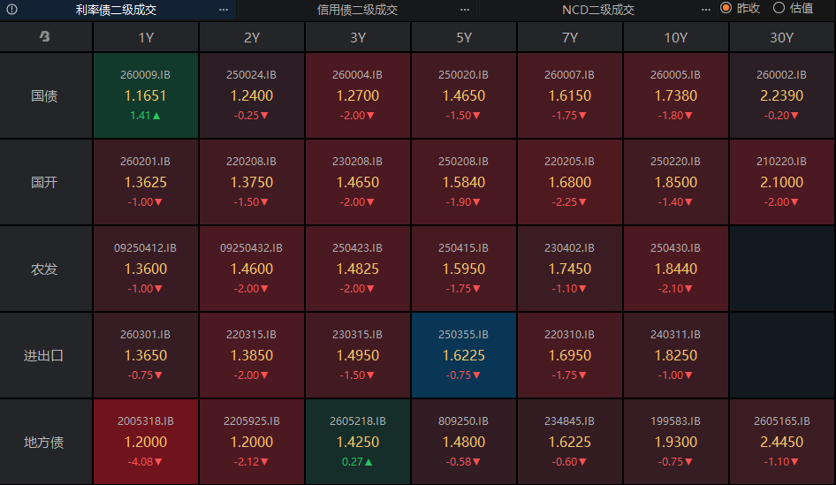Click bond code 2005318.IB
836x485 pixels.
(x=146, y=421)
